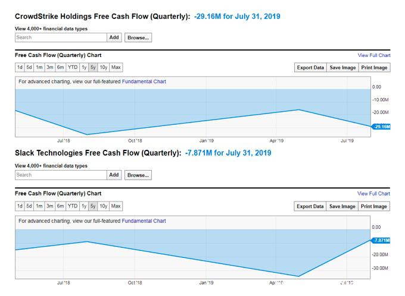Click Jan '19 label on Slack chart axis
405x296 pixels.
point(207,282)
